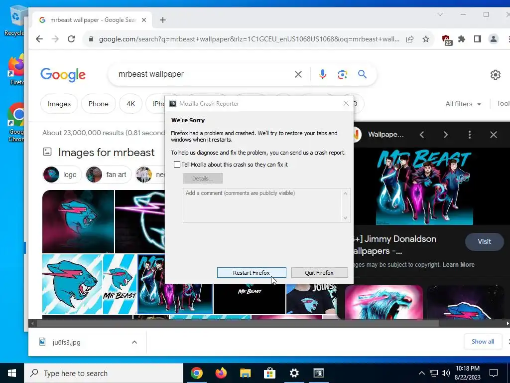The image size is (510, 383).
Task: Open the preview panel three-dot menu
Action: (469, 135)
